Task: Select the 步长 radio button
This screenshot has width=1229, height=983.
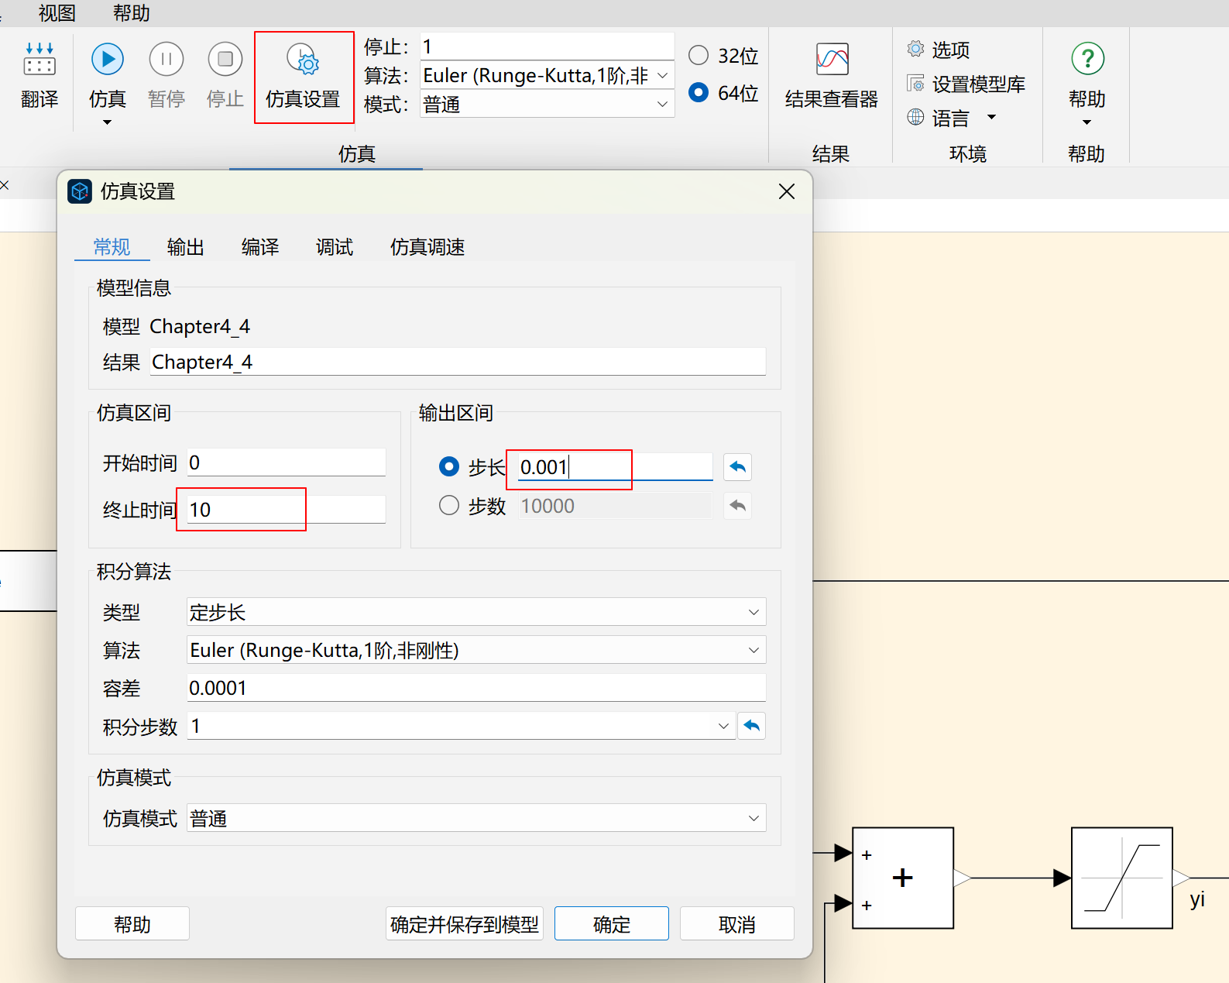Action: click(449, 466)
